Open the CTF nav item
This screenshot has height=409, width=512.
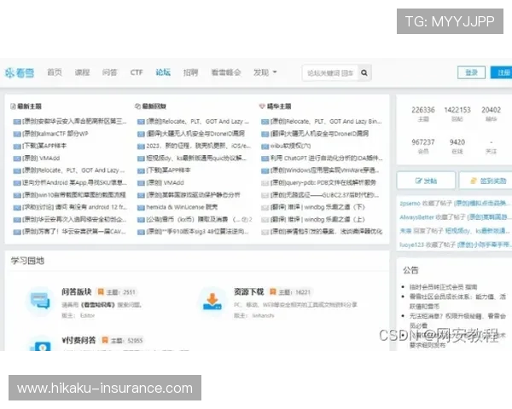tap(137, 72)
